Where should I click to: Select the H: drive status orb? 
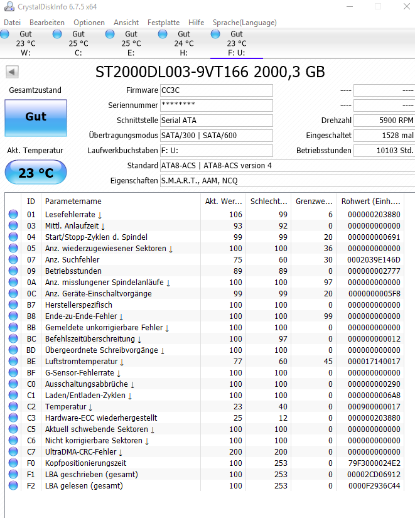point(163,34)
